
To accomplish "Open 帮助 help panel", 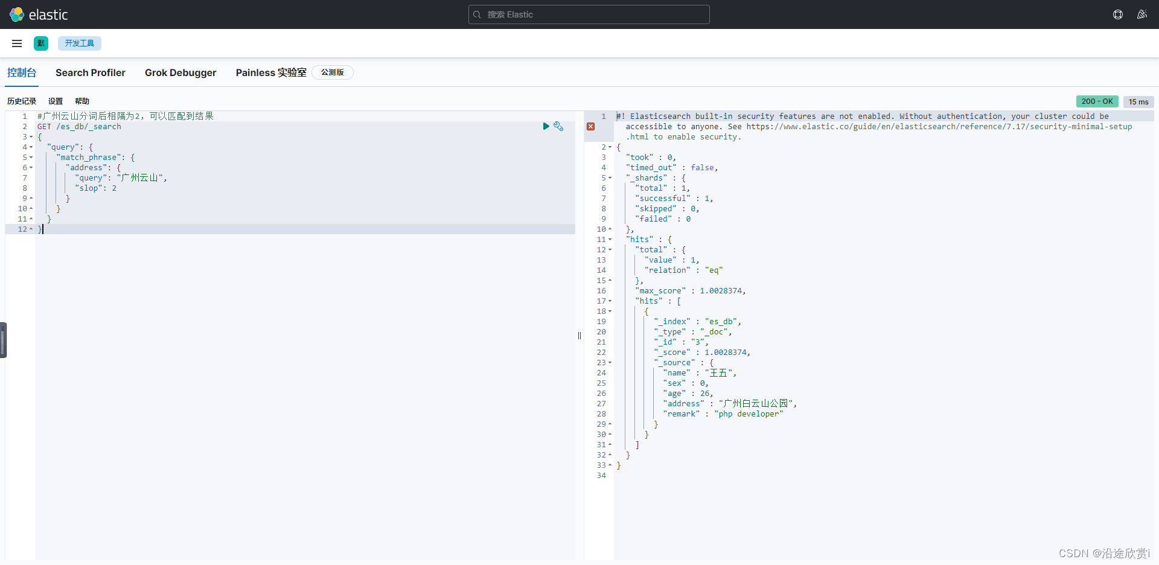I will point(82,101).
